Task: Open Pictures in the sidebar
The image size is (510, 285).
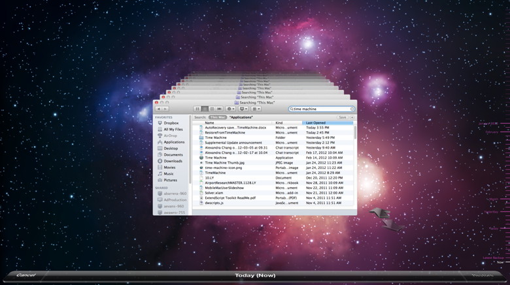Action: tap(171, 180)
